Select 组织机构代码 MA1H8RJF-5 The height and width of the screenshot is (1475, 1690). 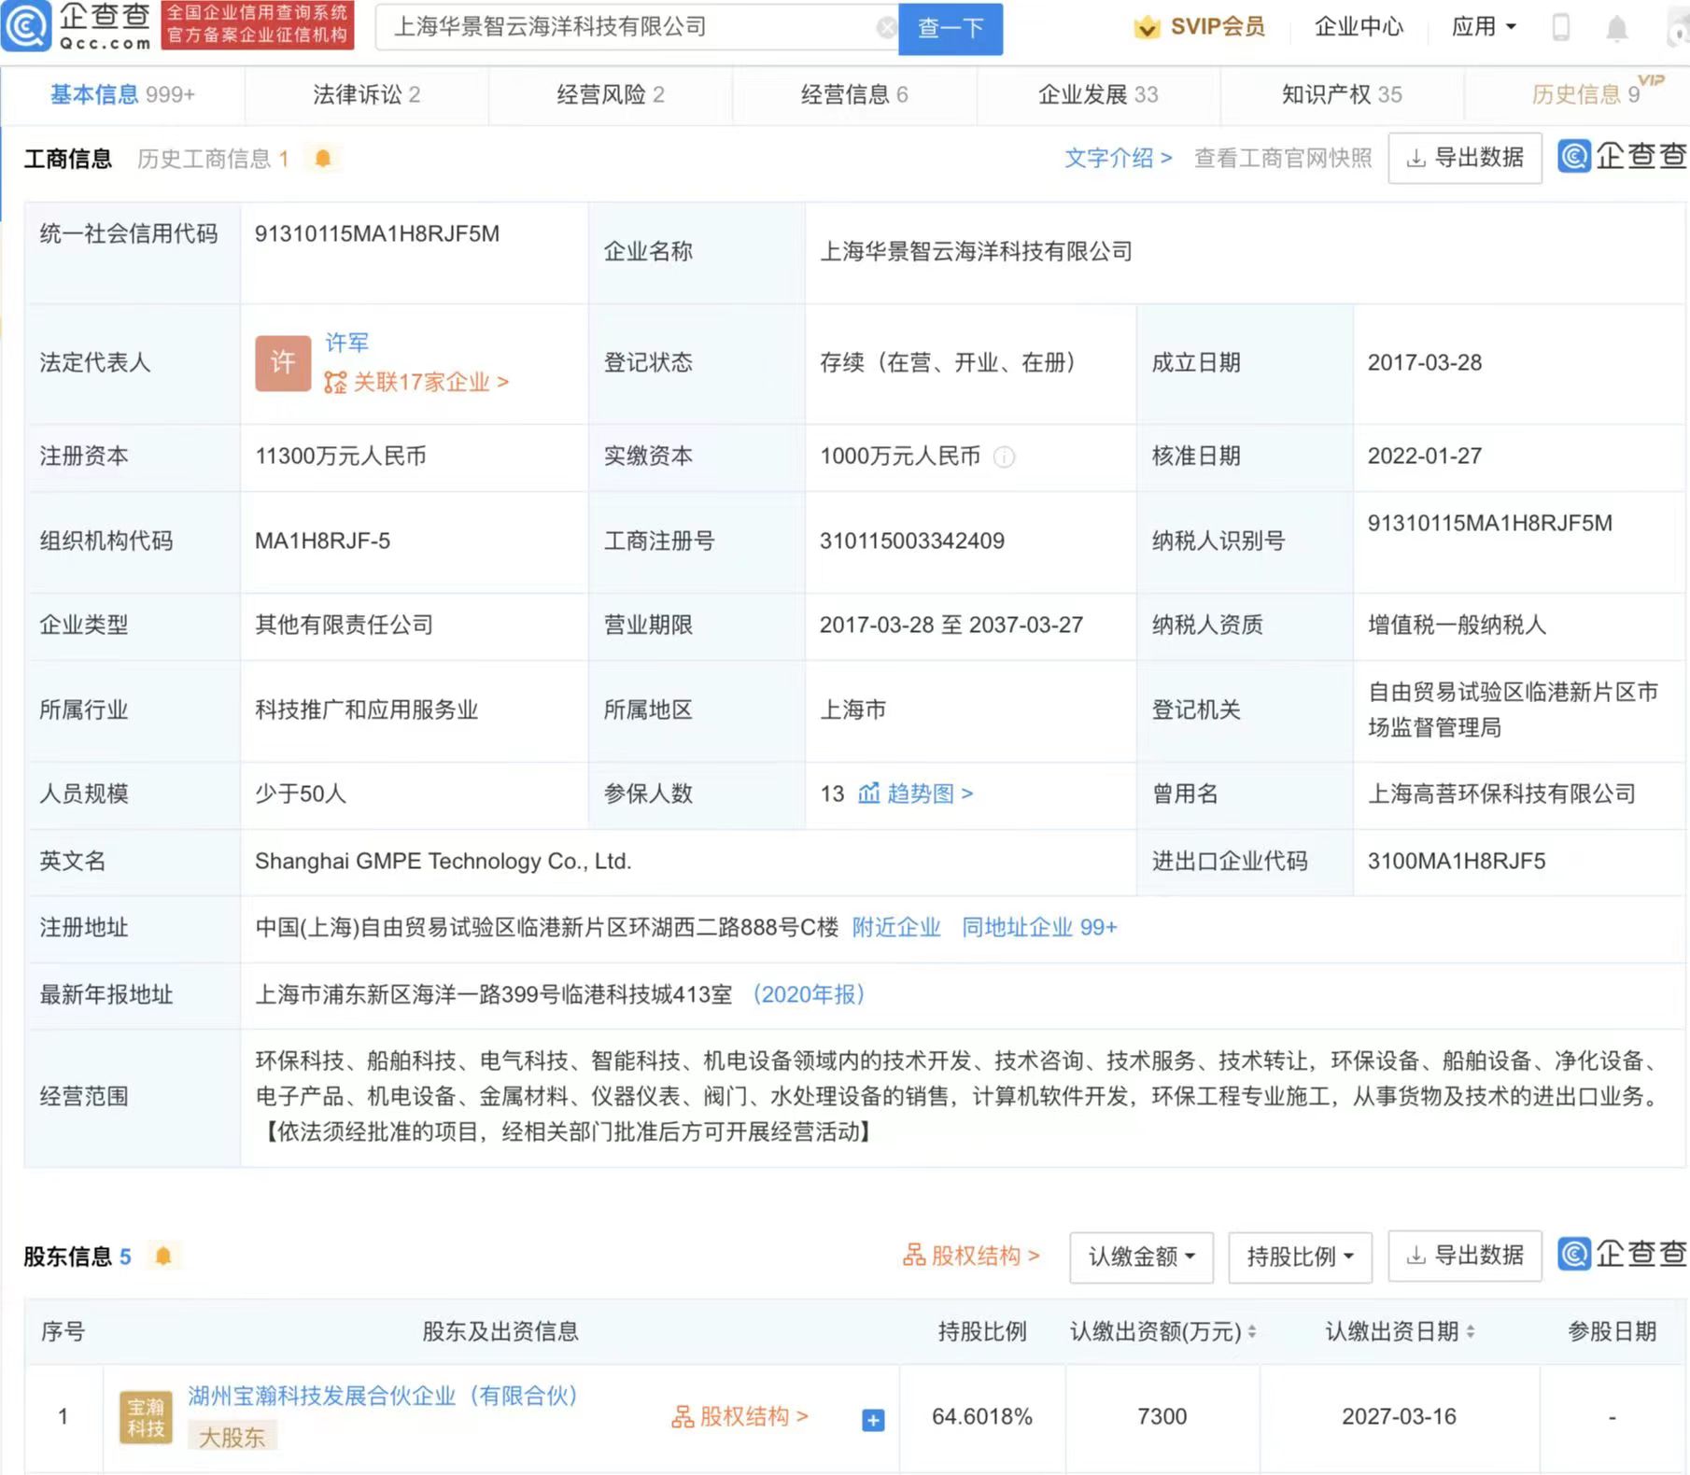(x=322, y=541)
